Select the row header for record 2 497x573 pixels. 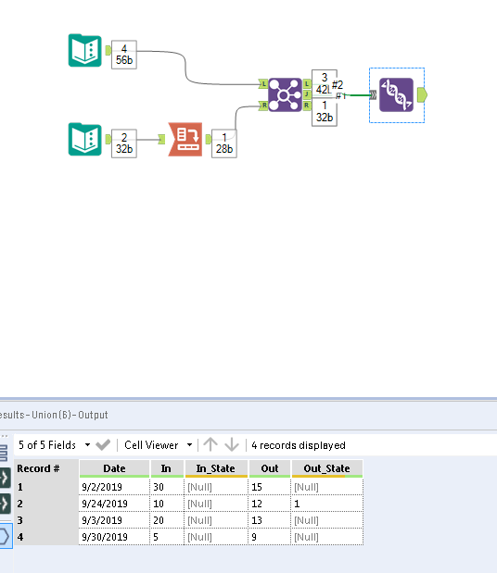point(45,504)
